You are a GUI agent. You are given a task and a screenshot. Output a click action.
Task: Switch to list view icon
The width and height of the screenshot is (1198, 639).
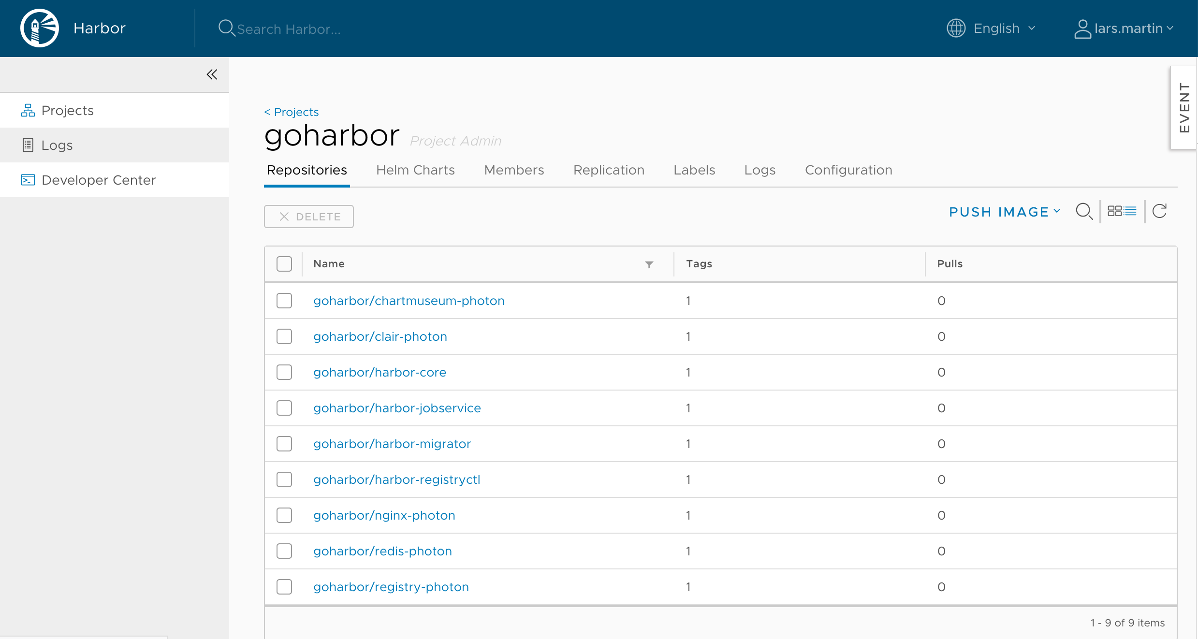pyautogui.click(x=1130, y=211)
